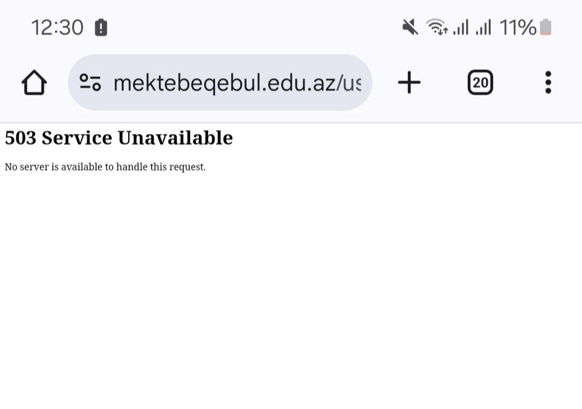
Task: Click the word "handle" in error message
Action: [132, 167]
